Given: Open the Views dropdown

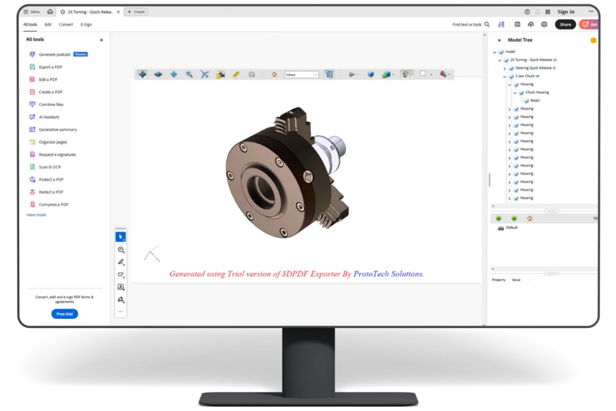Looking at the screenshot, I should [x=301, y=75].
